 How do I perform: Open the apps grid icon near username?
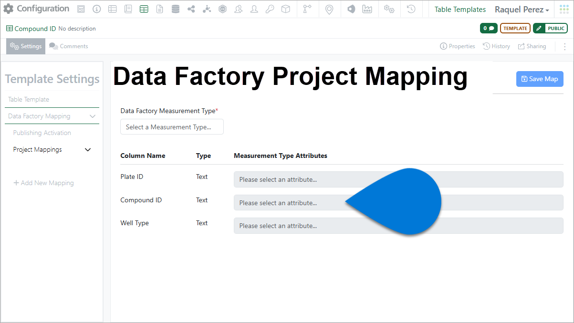pyautogui.click(x=564, y=9)
